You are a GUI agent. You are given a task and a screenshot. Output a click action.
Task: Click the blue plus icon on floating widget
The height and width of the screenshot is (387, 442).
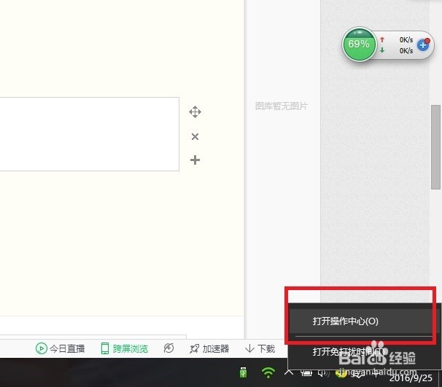coord(423,44)
